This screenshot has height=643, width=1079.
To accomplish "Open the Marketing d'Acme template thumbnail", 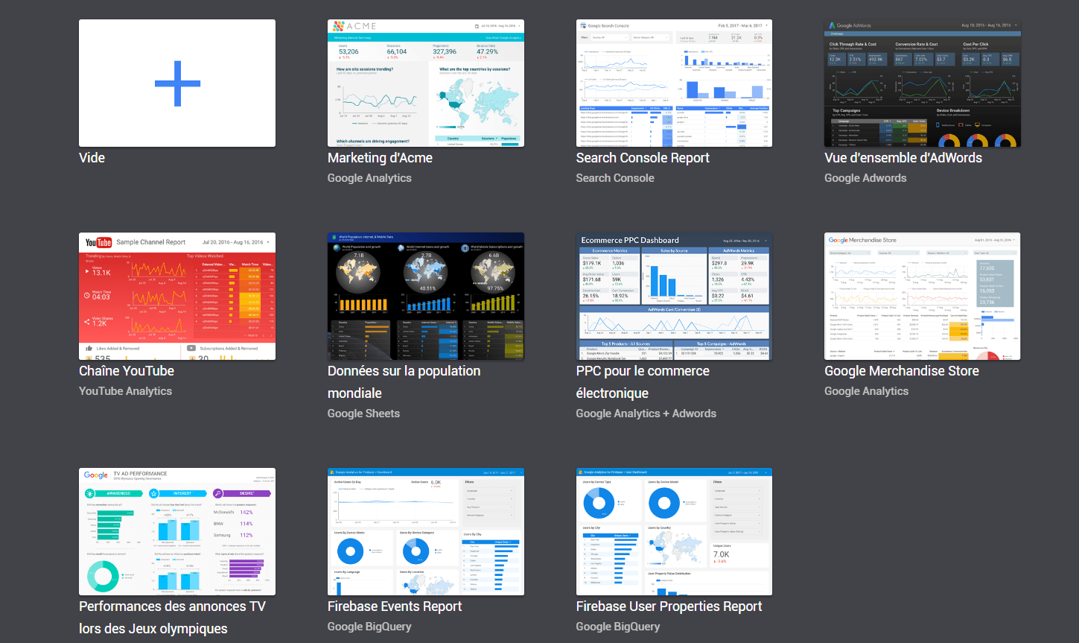I will point(426,83).
